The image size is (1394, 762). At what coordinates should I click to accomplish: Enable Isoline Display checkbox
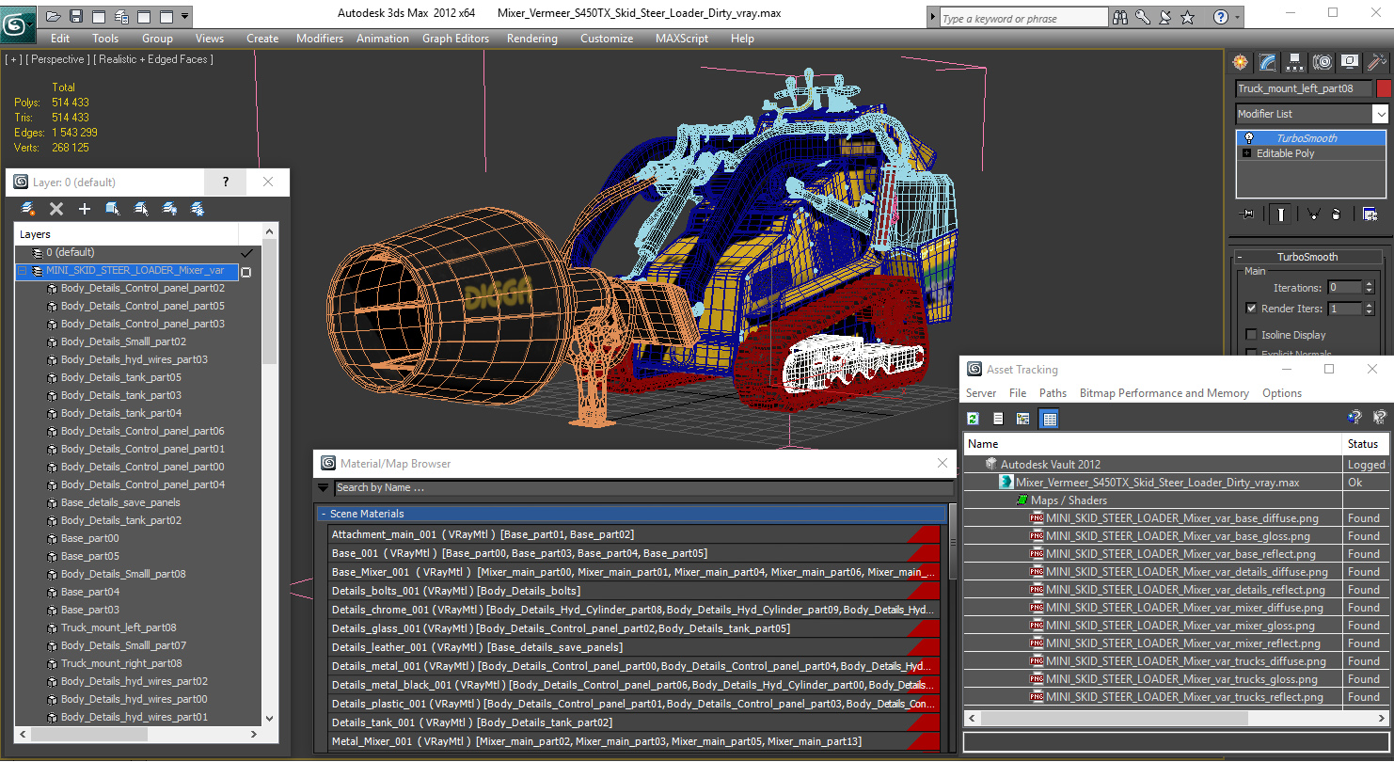1251,335
